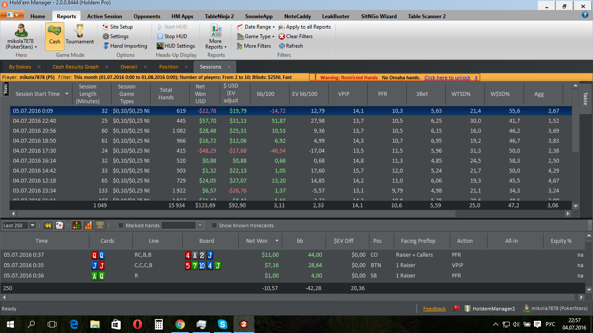Sort by the bb/100 column header
593x333 pixels.
(x=266, y=94)
